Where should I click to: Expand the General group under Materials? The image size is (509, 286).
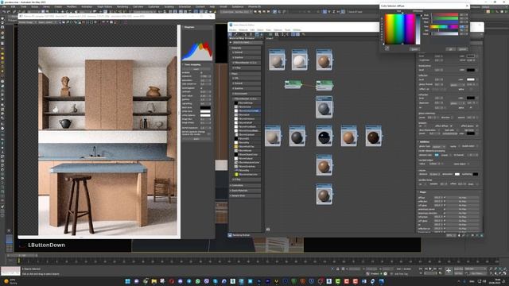246,52
